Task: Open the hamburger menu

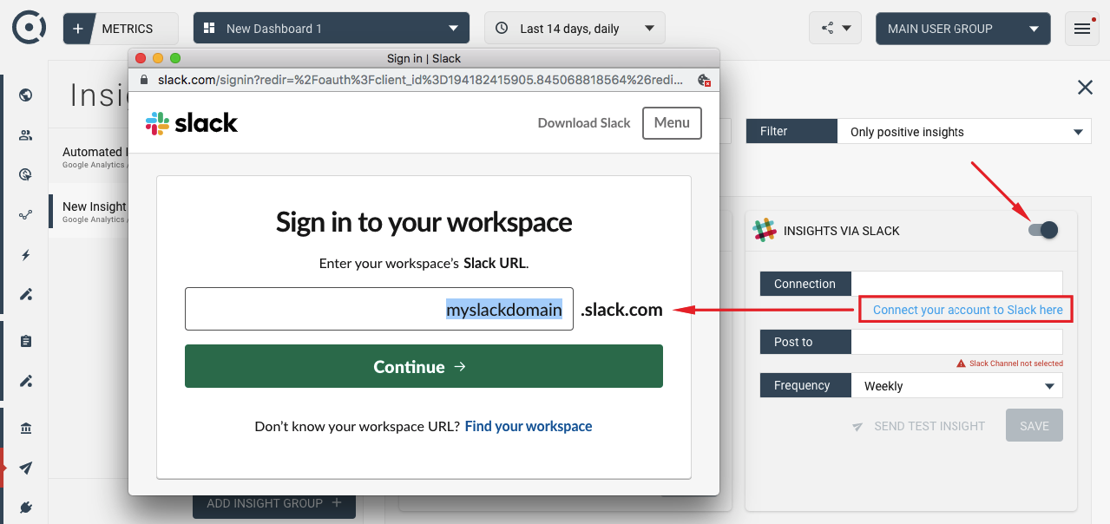Action: pos(1081,29)
